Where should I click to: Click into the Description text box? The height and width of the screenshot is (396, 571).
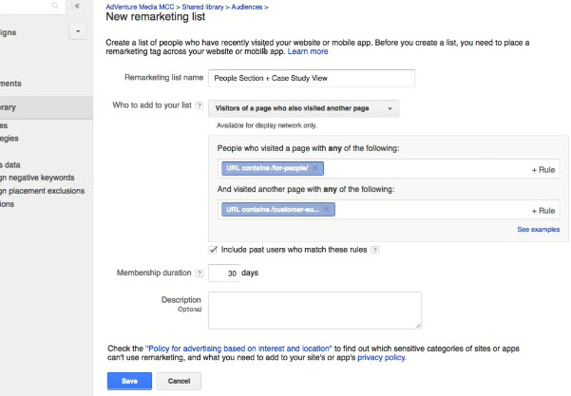tap(314, 310)
